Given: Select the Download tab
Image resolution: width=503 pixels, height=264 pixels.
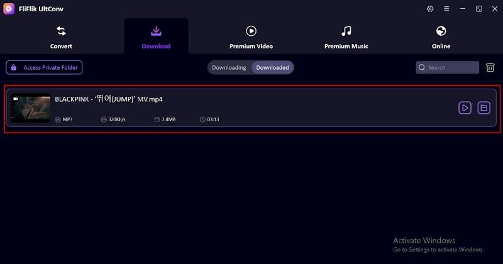Looking at the screenshot, I should coord(156,37).
